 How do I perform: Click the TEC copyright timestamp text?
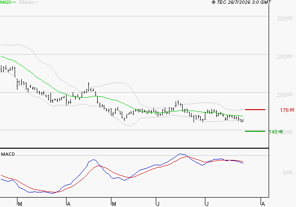click(241, 2)
